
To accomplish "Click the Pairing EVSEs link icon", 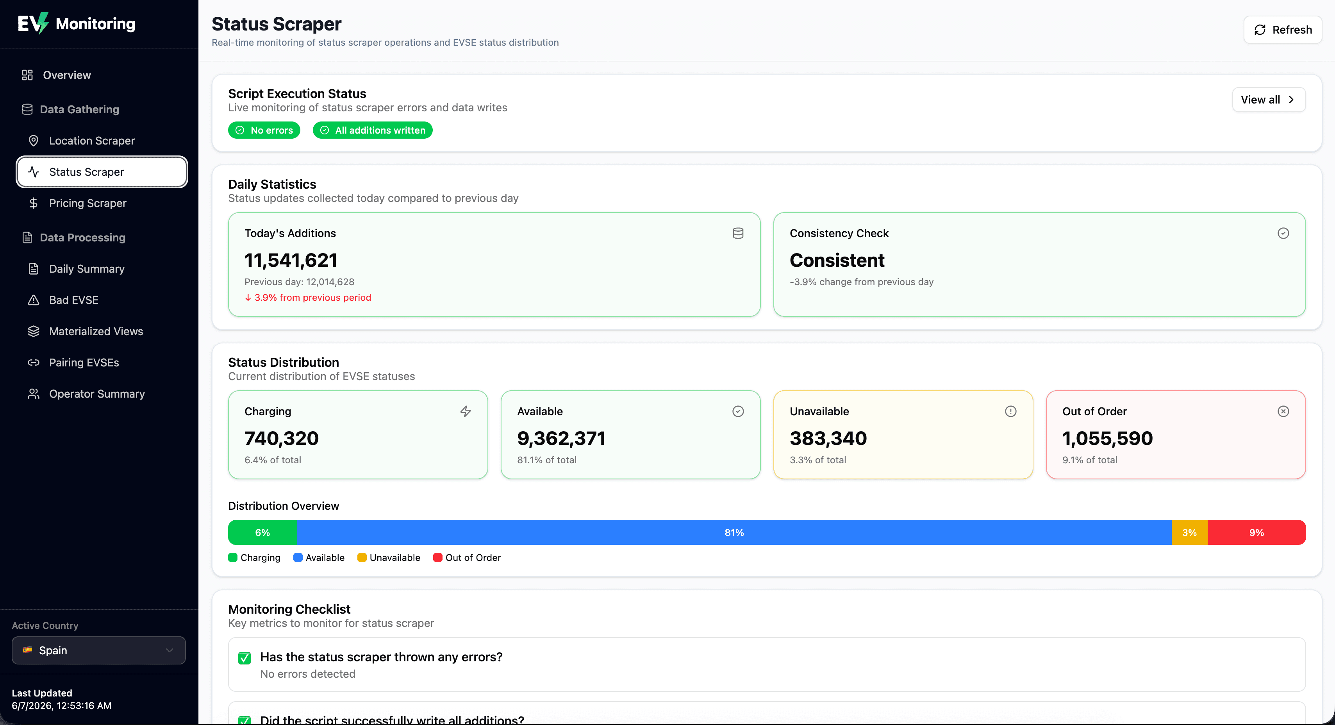I will [34, 362].
